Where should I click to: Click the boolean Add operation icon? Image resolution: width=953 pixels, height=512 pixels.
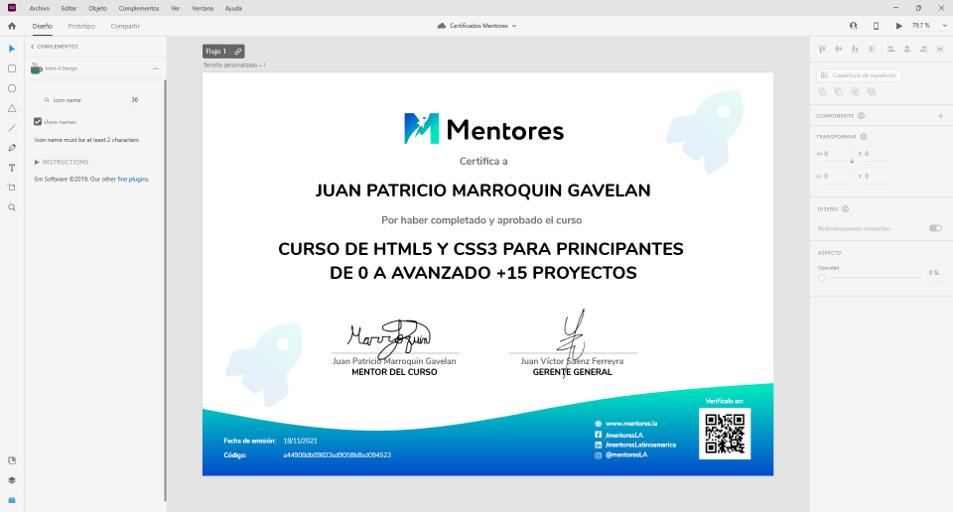point(822,91)
